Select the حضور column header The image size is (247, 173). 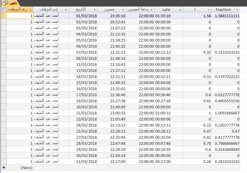pyautogui.click(x=112, y=10)
